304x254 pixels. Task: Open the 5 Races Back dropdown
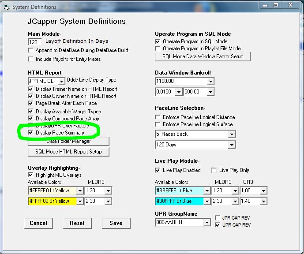pyautogui.click(x=232, y=134)
